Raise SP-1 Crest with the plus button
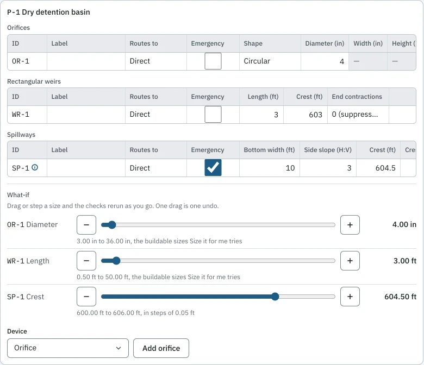Image resolution: width=424 pixels, height=365 pixels. 350,297
